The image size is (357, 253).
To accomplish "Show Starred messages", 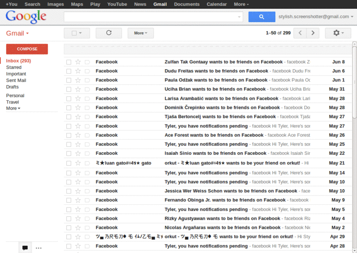I will (x=14, y=67).
